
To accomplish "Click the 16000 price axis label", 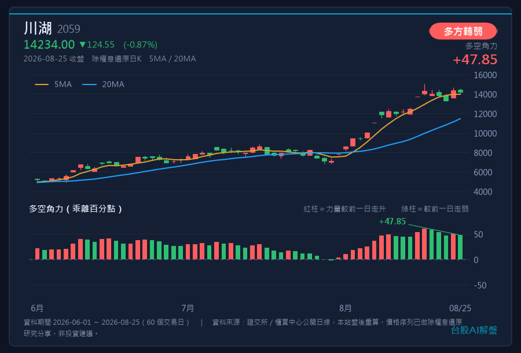I will pos(485,75).
